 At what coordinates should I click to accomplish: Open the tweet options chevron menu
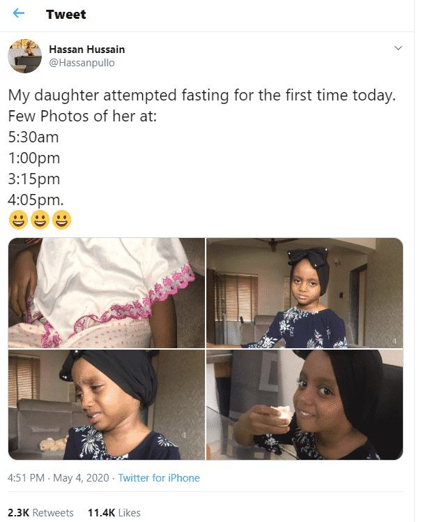point(398,48)
